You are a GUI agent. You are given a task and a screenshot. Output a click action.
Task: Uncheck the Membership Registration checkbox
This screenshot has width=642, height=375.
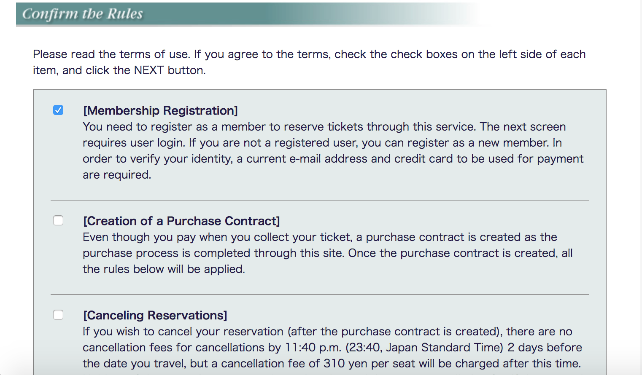point(58,110)
